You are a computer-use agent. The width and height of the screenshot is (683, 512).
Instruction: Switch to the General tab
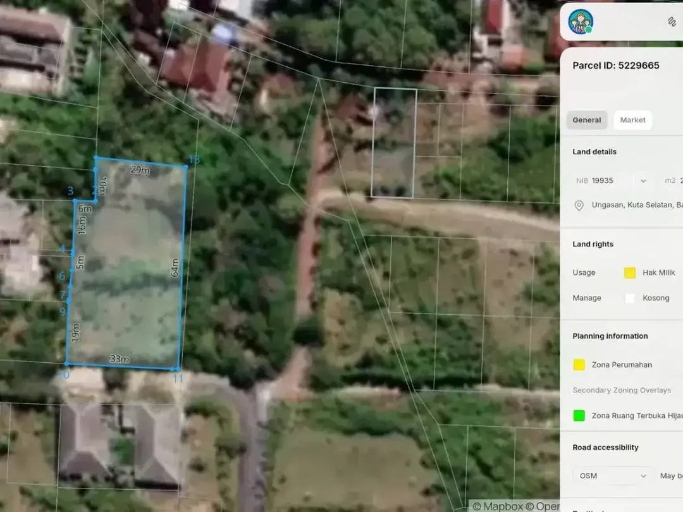[587, 120]
